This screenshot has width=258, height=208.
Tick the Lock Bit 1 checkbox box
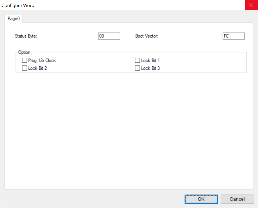(137, 60)
